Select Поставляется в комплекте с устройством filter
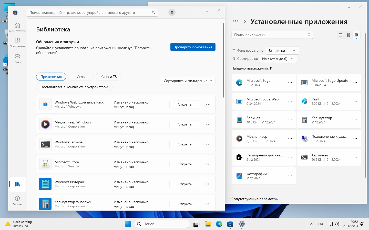The image size is (369, 230). click(74, 87)
